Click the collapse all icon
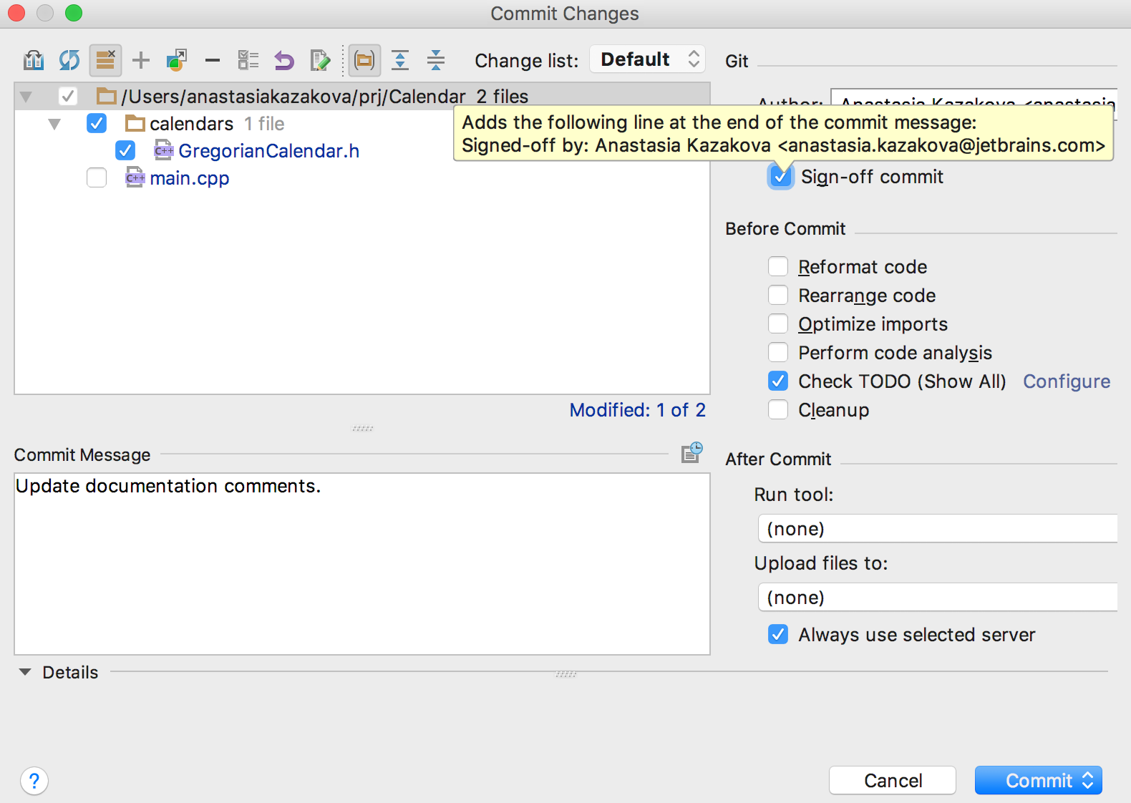Image resolution: width=1131 pixels, height=803 pixels. pos(436,60)
